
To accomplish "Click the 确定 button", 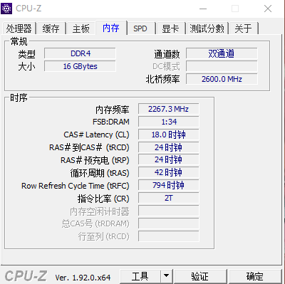I will (255, 276).
